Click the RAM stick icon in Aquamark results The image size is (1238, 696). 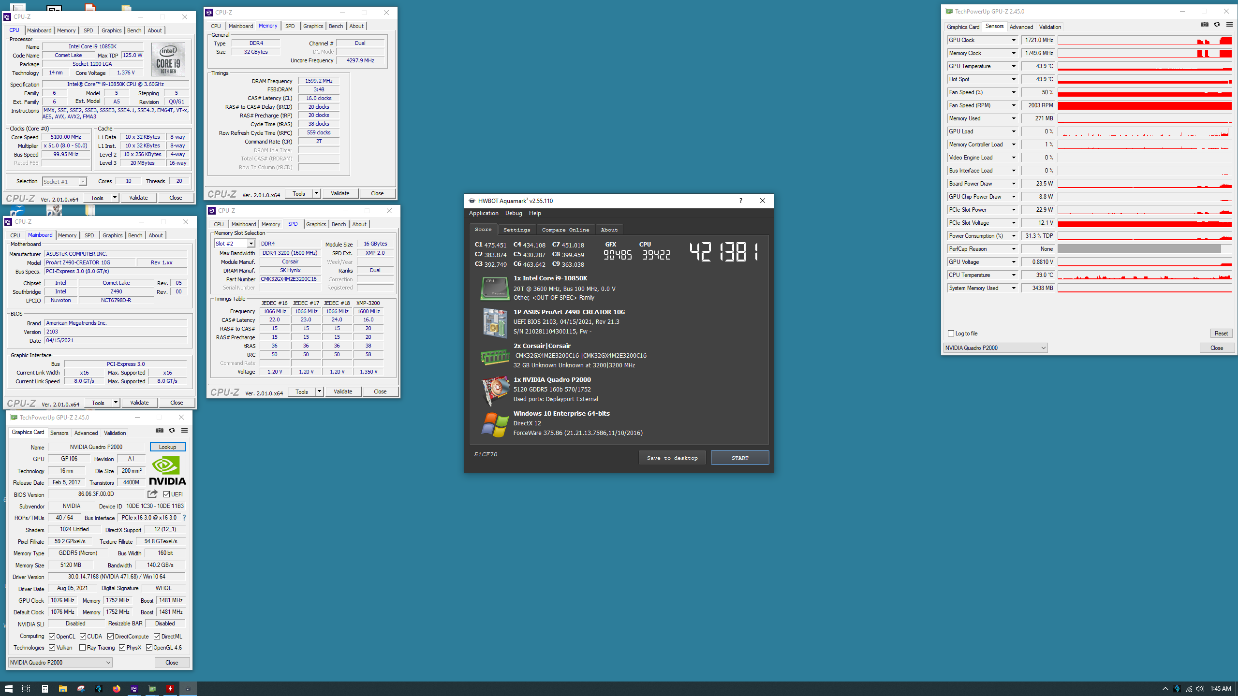[x=495, y=357]
